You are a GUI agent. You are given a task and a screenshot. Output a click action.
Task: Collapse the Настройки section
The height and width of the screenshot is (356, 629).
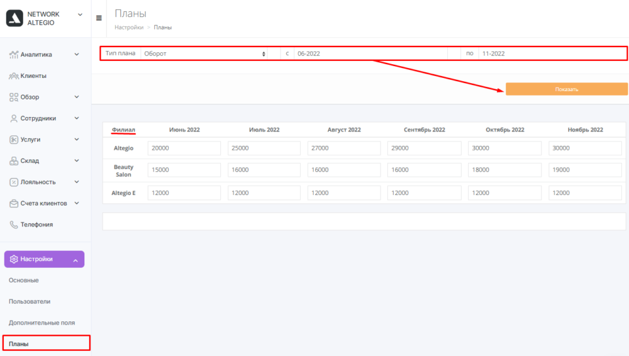(x=75, y=260)
